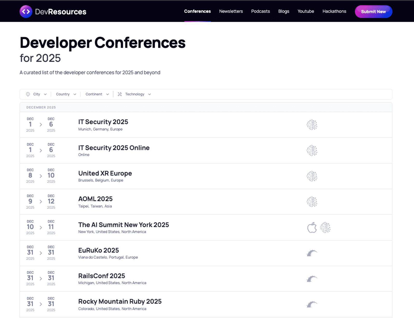Click the Munich, Germany, Europe location text
The height and width of the screenshot is (318, 414).
pos(100,129)
